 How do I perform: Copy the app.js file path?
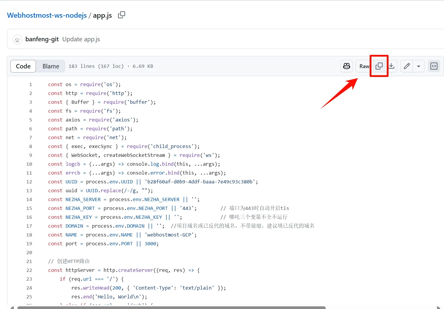coord(121,15)
